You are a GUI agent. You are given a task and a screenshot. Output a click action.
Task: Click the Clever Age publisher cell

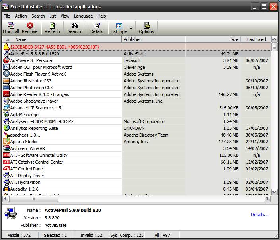154,67
